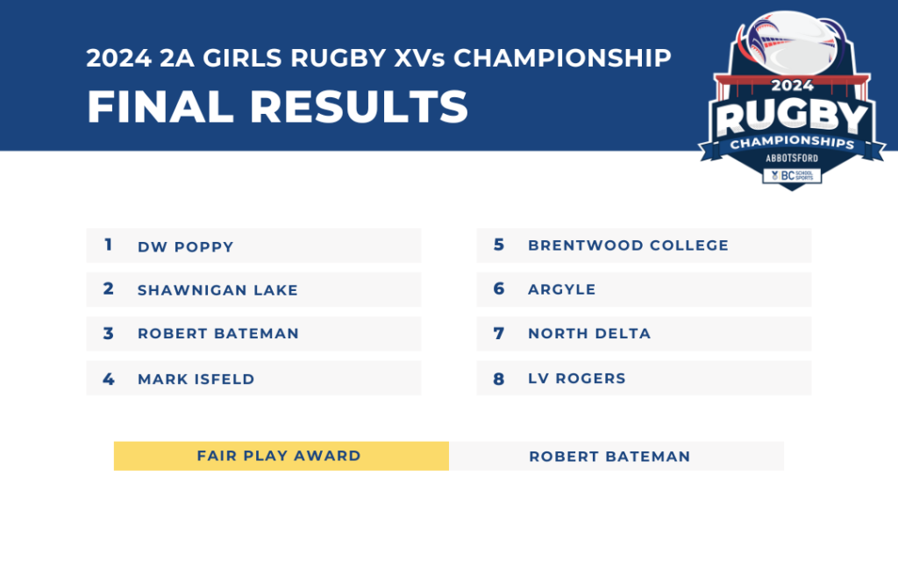Image resolution: width=898 pixels, height=582 pixels.
Task: Click the yellow Fair Play Award label
Action: (282, 456)
